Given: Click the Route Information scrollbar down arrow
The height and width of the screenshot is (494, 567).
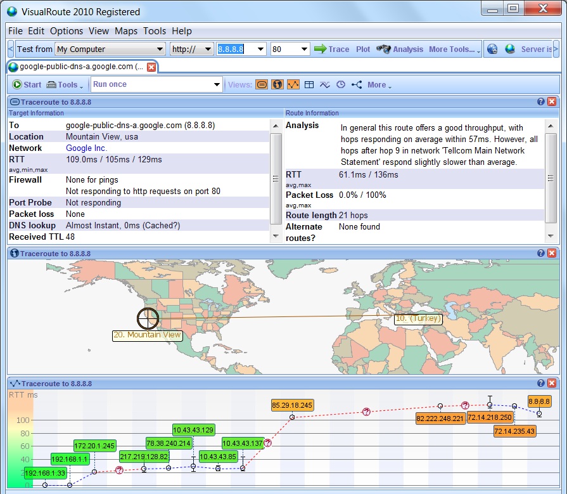Looking at the screenshot, I should (551, 236).
